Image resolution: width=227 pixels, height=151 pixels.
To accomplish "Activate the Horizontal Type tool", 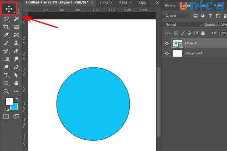I will (x=6, y=75).
